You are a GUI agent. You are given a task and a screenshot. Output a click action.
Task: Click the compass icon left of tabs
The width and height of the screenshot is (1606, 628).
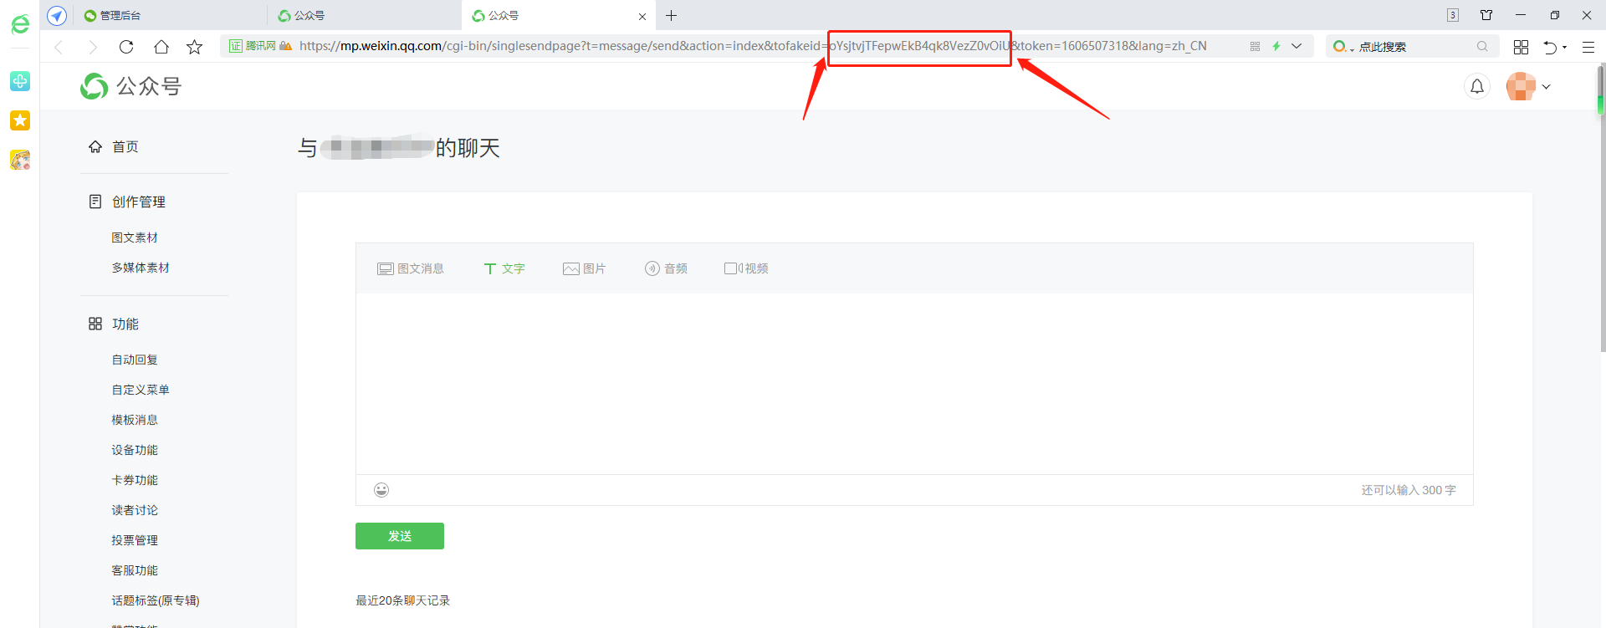click(57, 16)
